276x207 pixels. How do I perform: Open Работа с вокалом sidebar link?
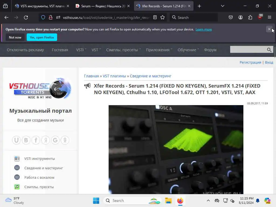(39, 177)
